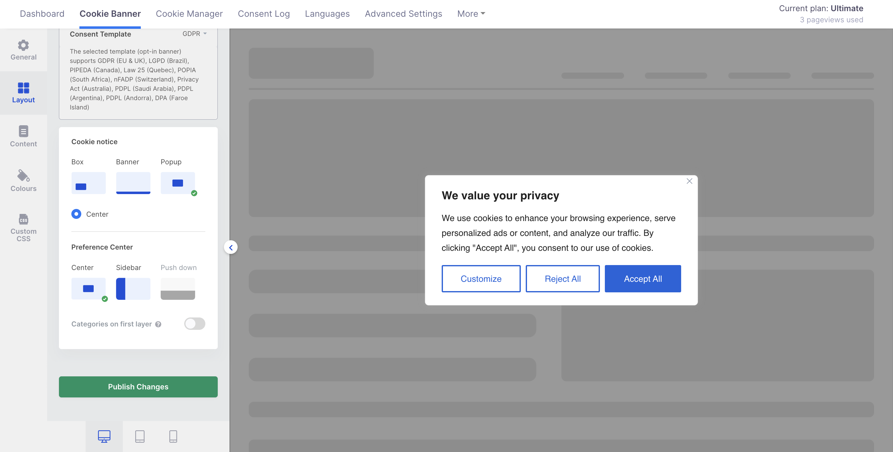Choose Center preference center layout
The image size is (893, 452).
coord(88,289)
